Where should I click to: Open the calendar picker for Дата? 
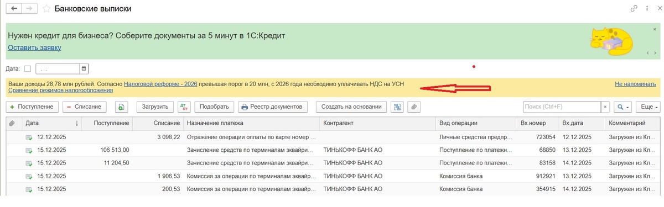84,68
